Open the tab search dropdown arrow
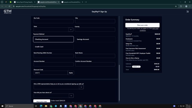Viewport: 192px width, 108px height. tap(2, 2)
